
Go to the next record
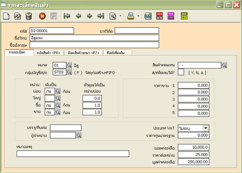[89, 16]
